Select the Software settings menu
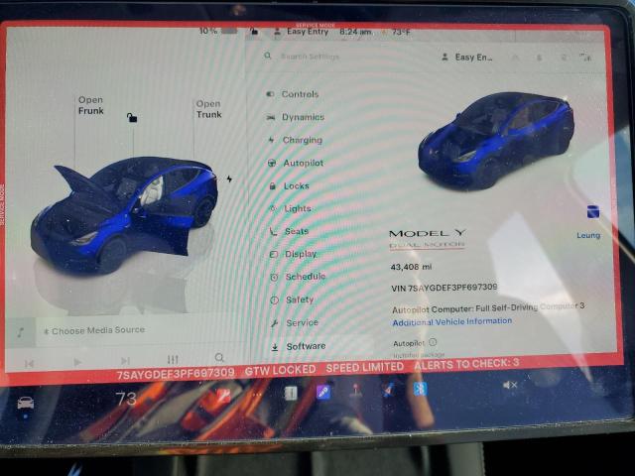Image resolution: width=635 pixels, height=476 pixels. (299, 346)
